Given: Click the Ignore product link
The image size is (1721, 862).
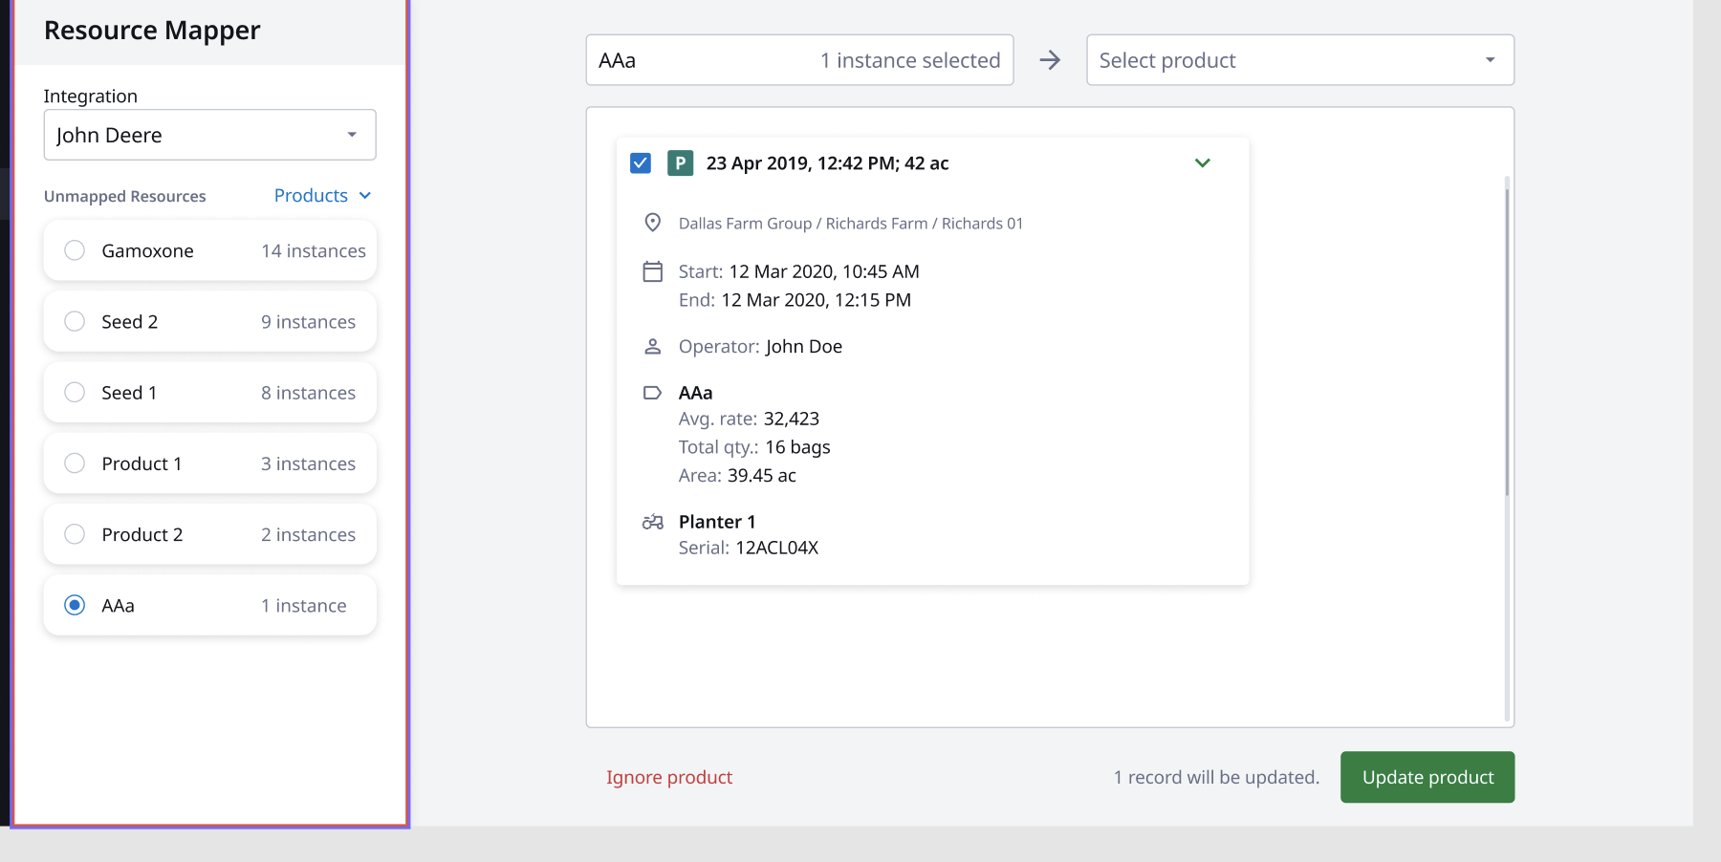Looking at the screenshot, I should (x=669, y=777).
